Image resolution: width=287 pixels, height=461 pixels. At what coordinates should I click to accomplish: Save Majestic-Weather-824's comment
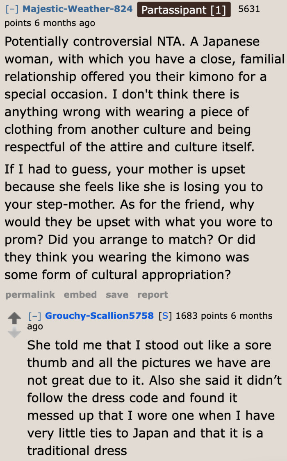[x=117, y=294]
